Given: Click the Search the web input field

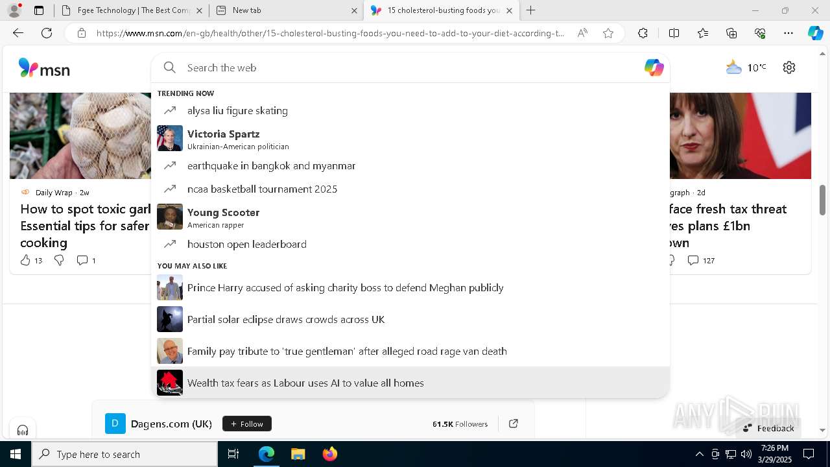Looking at the screenshot, I should (x=410, y=67).
